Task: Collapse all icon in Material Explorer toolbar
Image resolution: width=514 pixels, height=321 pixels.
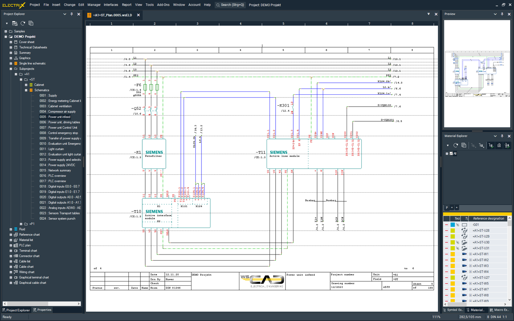Action: coord(464,145)
